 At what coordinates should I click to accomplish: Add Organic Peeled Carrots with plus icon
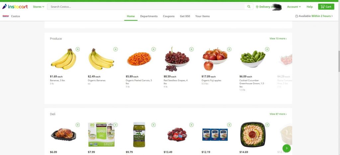click(153, 49)
